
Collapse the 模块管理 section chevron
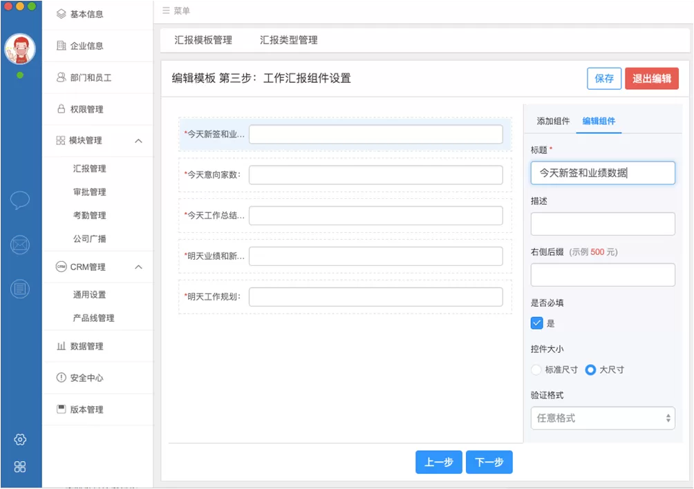point(138,141)
